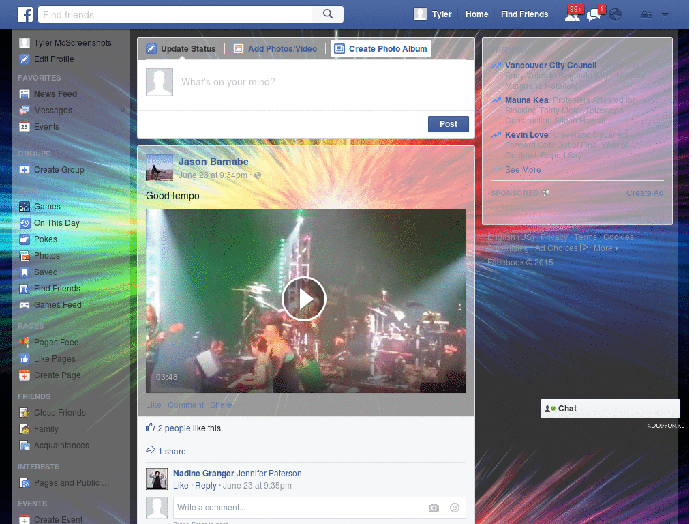Expand the More footer dropdown
698x524 pixels.
click(606, 248)
